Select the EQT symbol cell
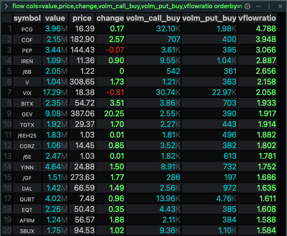This screenshot has height=236, width=287. tap(27, 209)
